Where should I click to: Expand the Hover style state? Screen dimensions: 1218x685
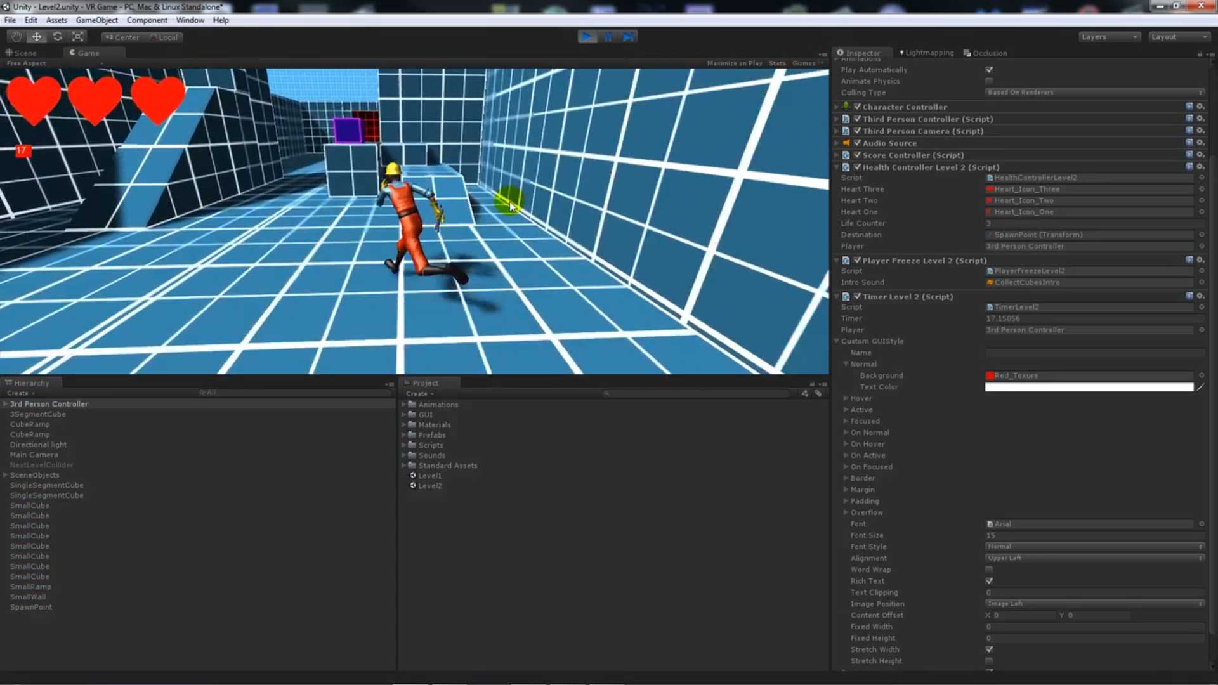(846, 398)
